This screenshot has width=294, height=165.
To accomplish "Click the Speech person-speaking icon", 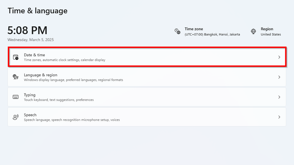I will [x=15, y=117].
